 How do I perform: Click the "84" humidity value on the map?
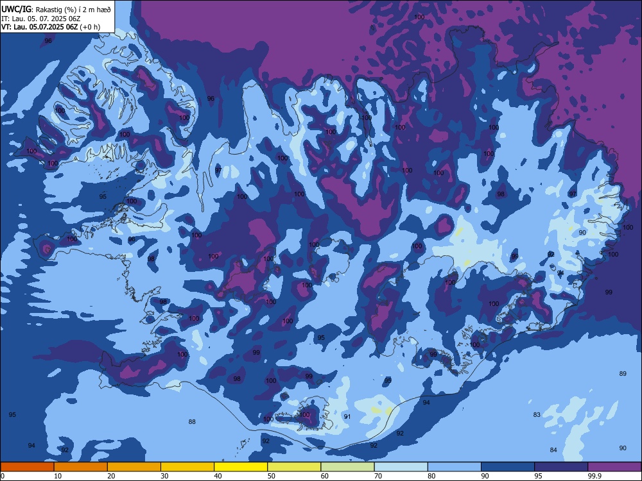tap(553, 450)
